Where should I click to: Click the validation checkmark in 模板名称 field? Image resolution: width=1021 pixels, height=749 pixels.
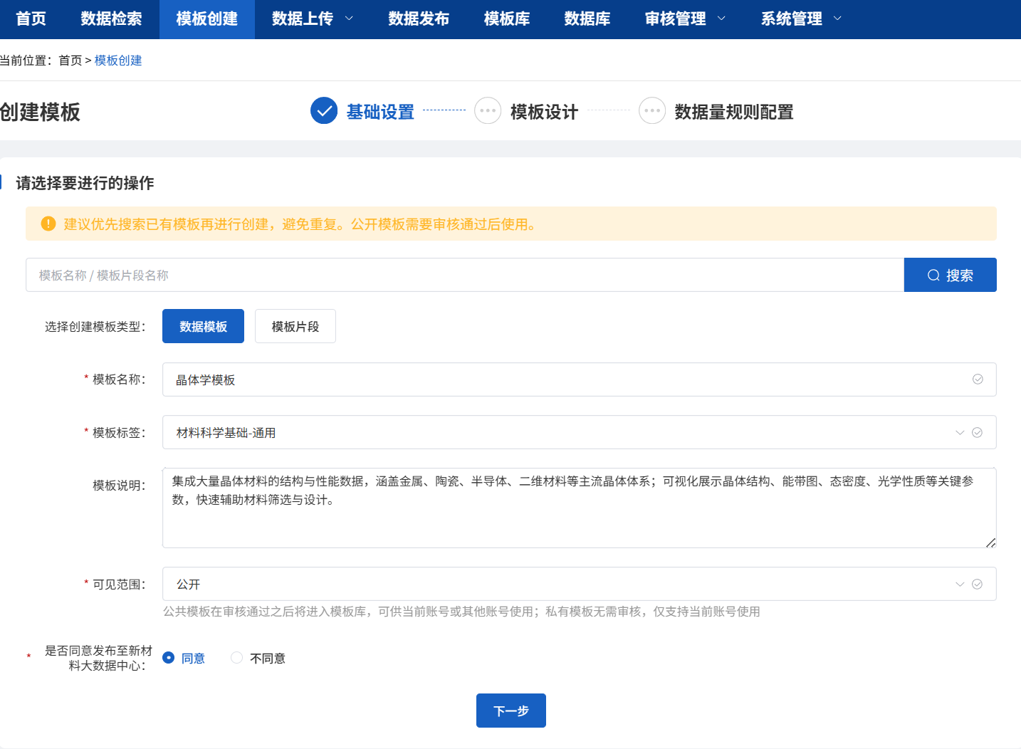[x=978, y=379]
